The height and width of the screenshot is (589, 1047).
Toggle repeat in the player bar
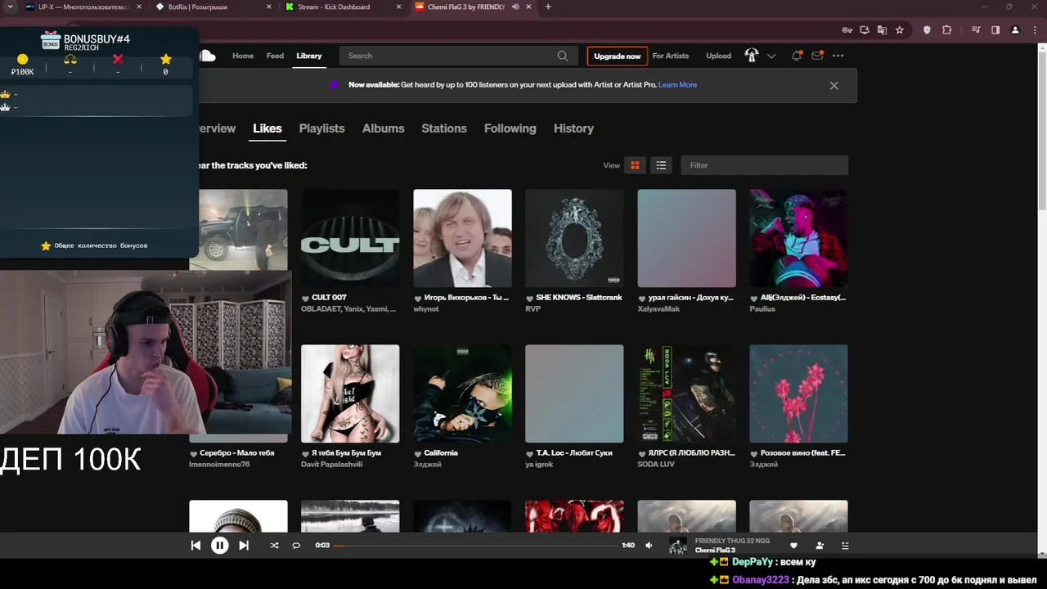coord(296,546)
